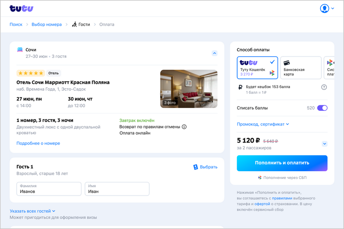Select Туту Кошелёк payment method
344x229 pixels.
[257, 68]
